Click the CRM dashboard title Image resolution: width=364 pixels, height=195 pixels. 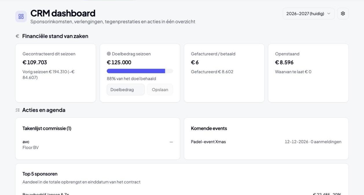63,13
